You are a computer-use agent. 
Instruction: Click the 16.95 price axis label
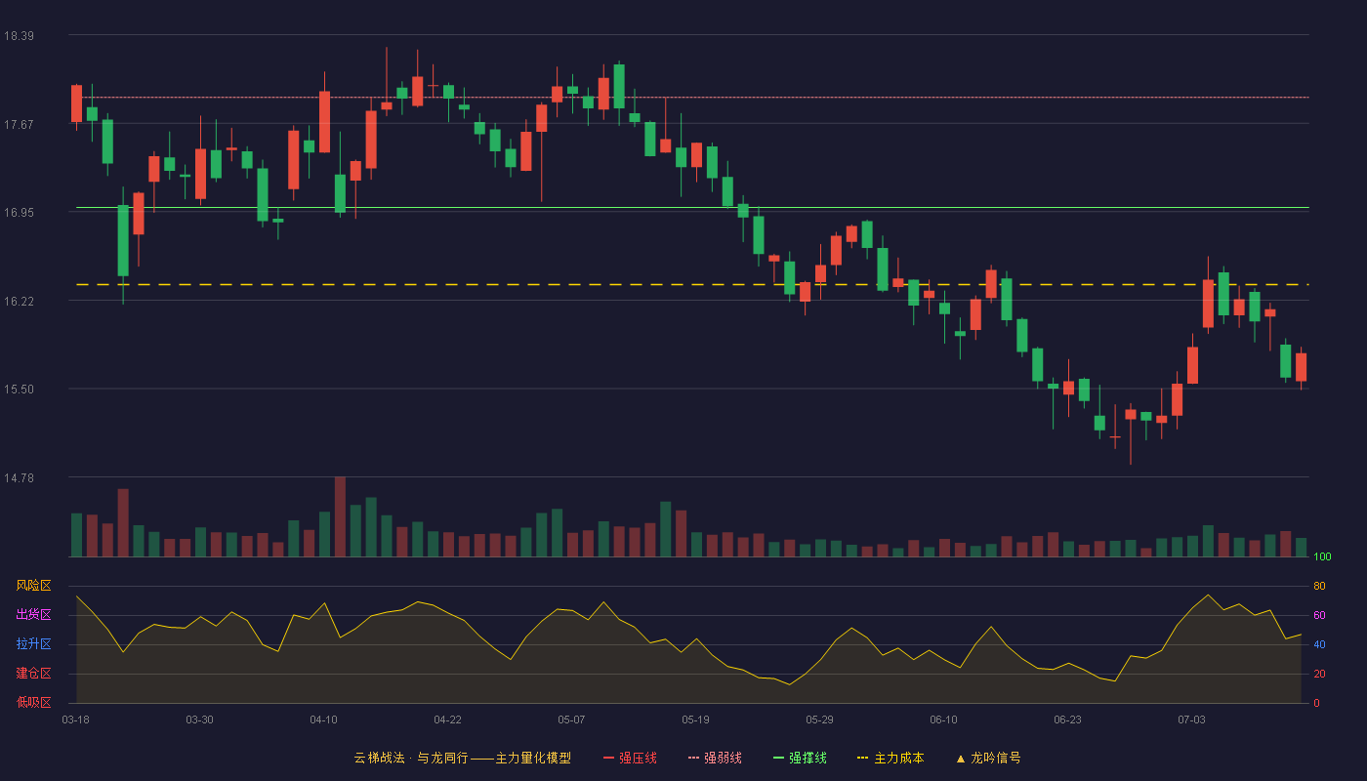(19, 213)
